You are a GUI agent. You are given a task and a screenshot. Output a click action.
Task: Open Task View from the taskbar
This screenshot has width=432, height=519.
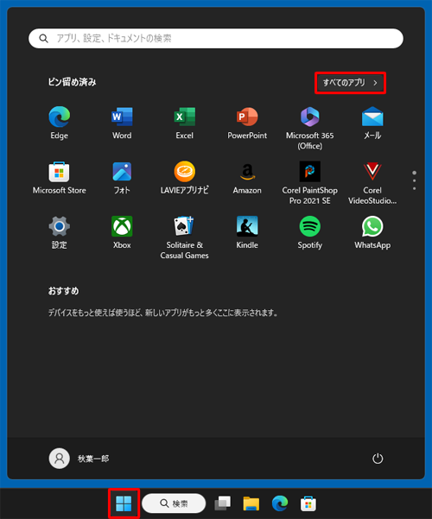(x=223, y=503)
